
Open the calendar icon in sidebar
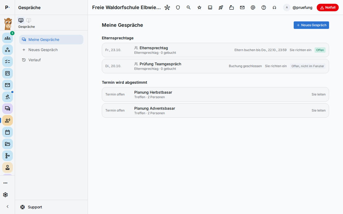pyautogui.click(x=8, y=132)
